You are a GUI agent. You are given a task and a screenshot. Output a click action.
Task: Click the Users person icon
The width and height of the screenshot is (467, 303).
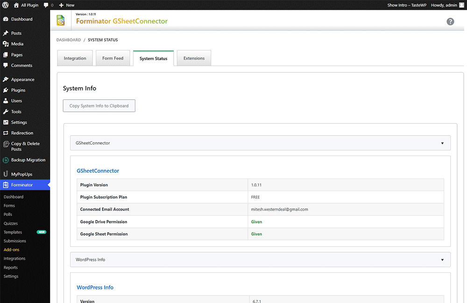click(x=6, y=101)
